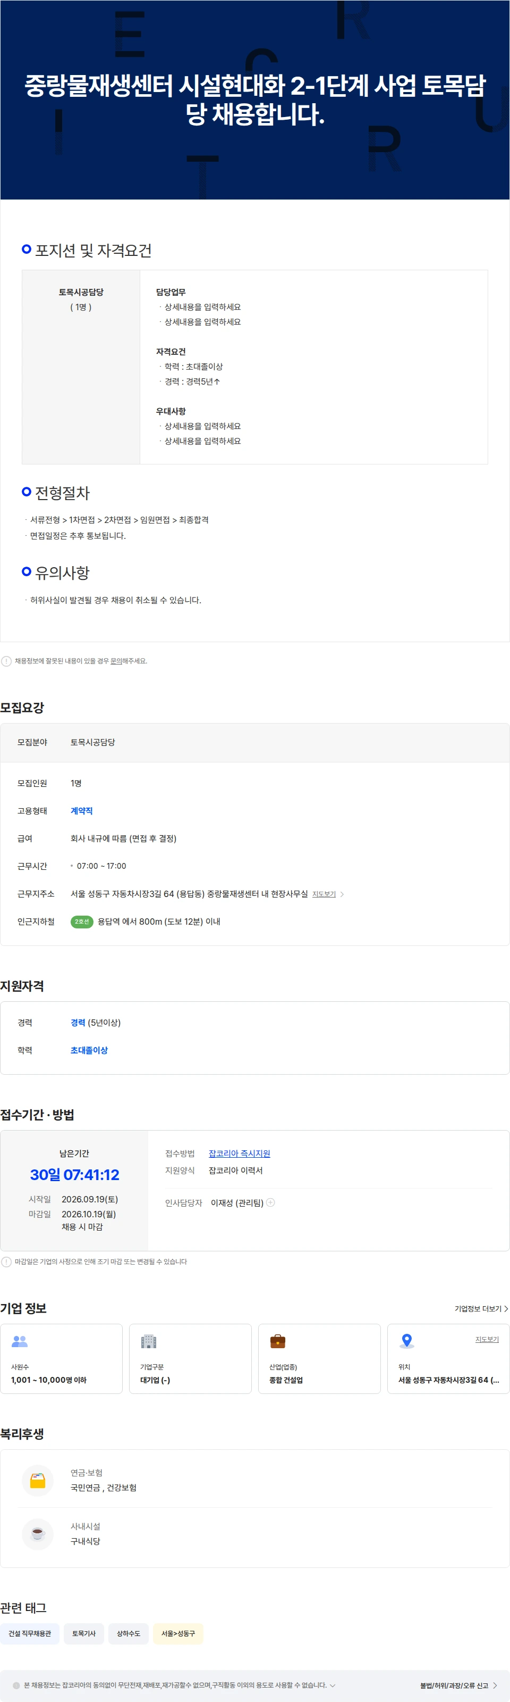Screen dimensions: 510x1702
Task: Click the employees count people icon
Action: [20, 1341]
